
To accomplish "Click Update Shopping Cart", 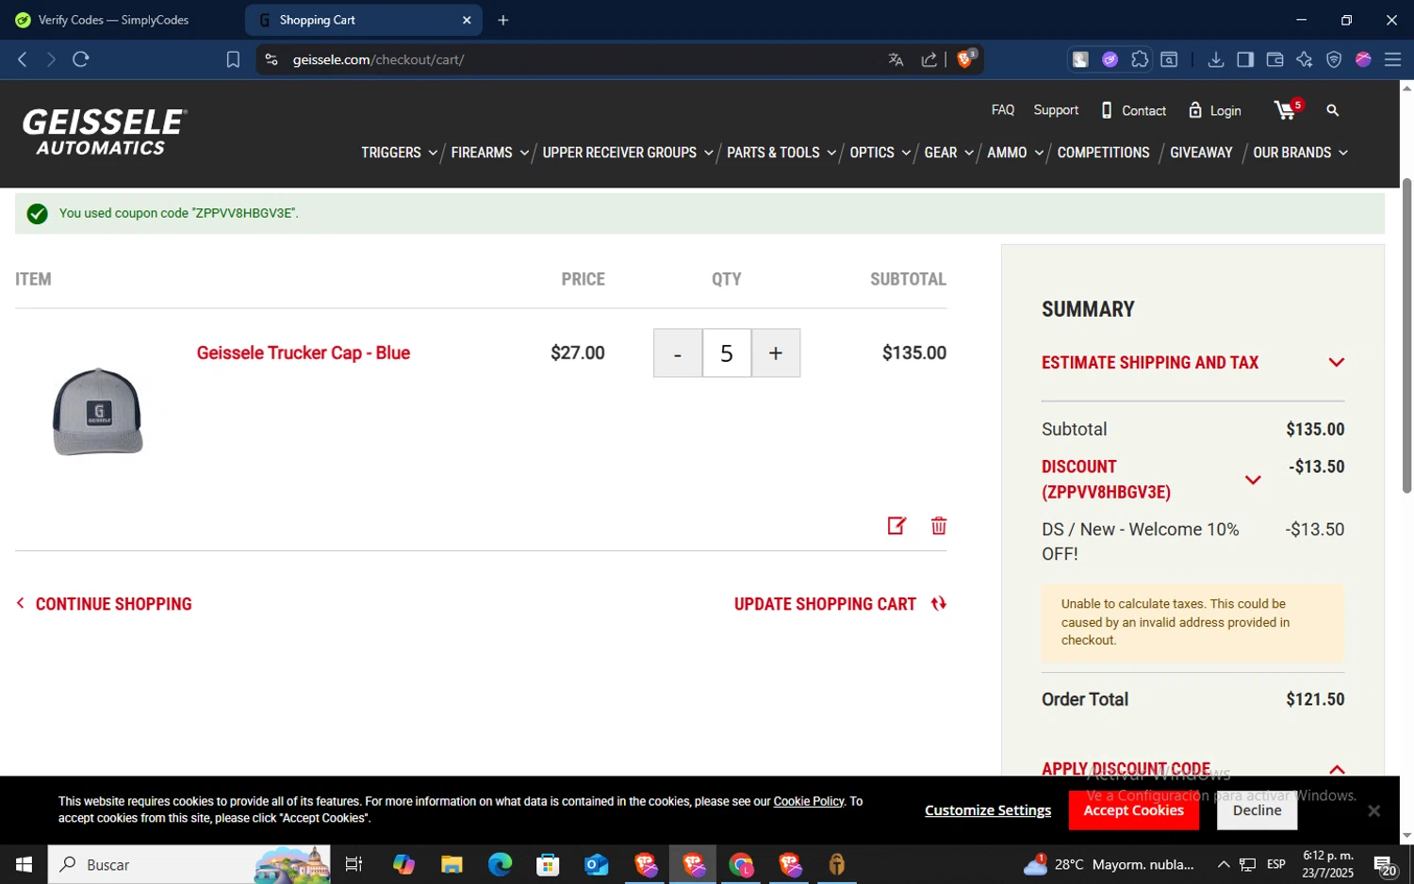I will pyautogui.click(x=840, y=604).
